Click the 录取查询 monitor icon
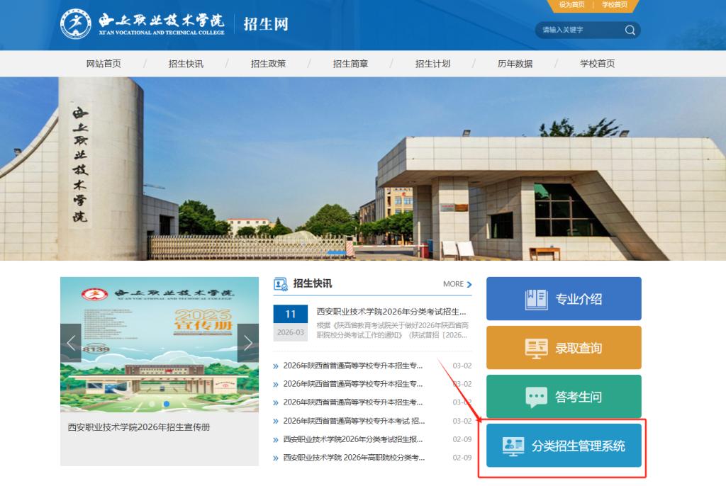 (536, 348)
